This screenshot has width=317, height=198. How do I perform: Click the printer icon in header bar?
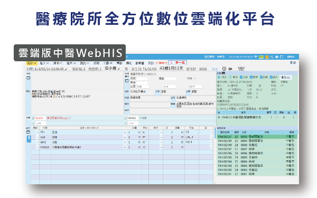(x=277, y=57)
